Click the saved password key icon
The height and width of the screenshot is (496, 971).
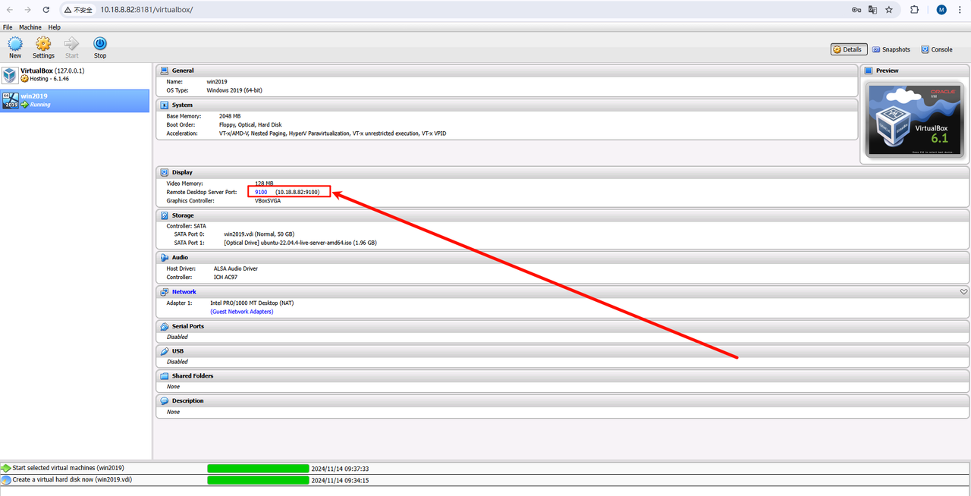coord(856,10)
